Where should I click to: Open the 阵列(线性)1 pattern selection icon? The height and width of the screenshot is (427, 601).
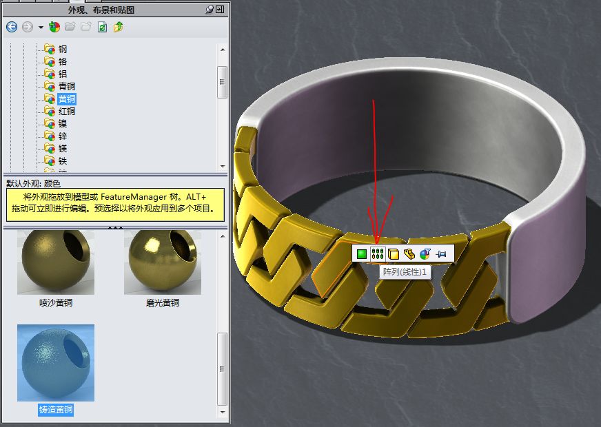coord(378,253)
